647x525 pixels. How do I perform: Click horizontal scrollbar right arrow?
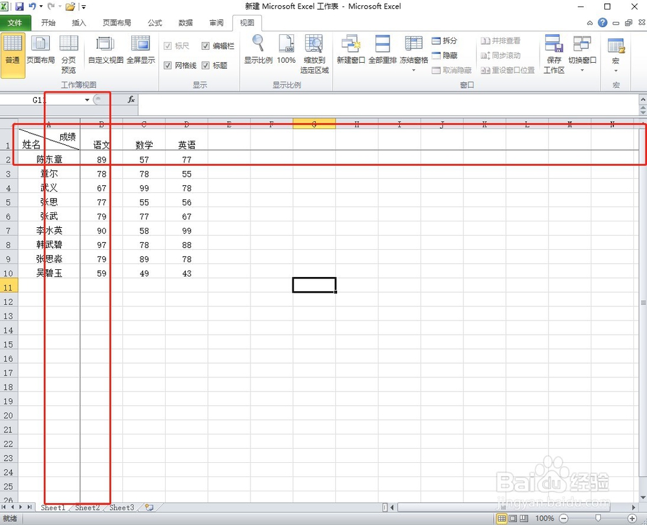(x=634, y=508)
